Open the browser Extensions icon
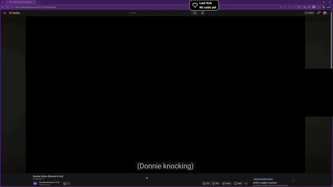 click(x=299, y=7)
